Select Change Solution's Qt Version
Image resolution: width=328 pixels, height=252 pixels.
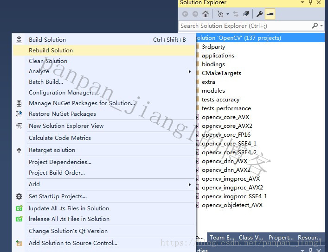tap(104, 231)
